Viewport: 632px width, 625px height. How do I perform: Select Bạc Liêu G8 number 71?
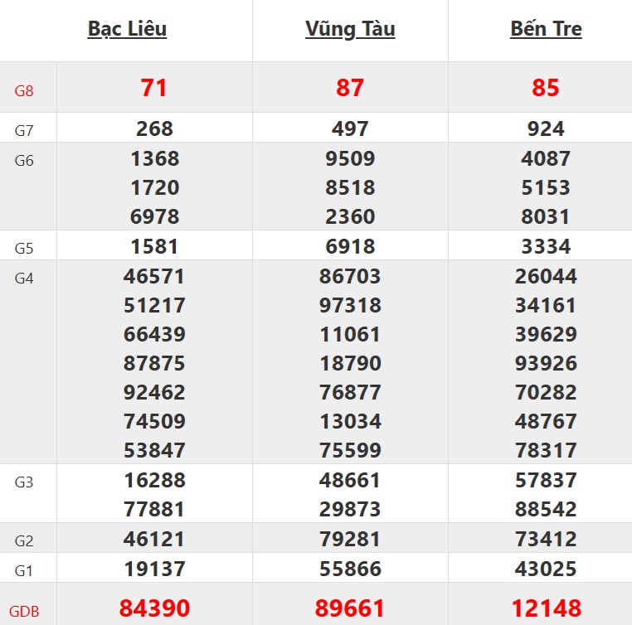154,88
